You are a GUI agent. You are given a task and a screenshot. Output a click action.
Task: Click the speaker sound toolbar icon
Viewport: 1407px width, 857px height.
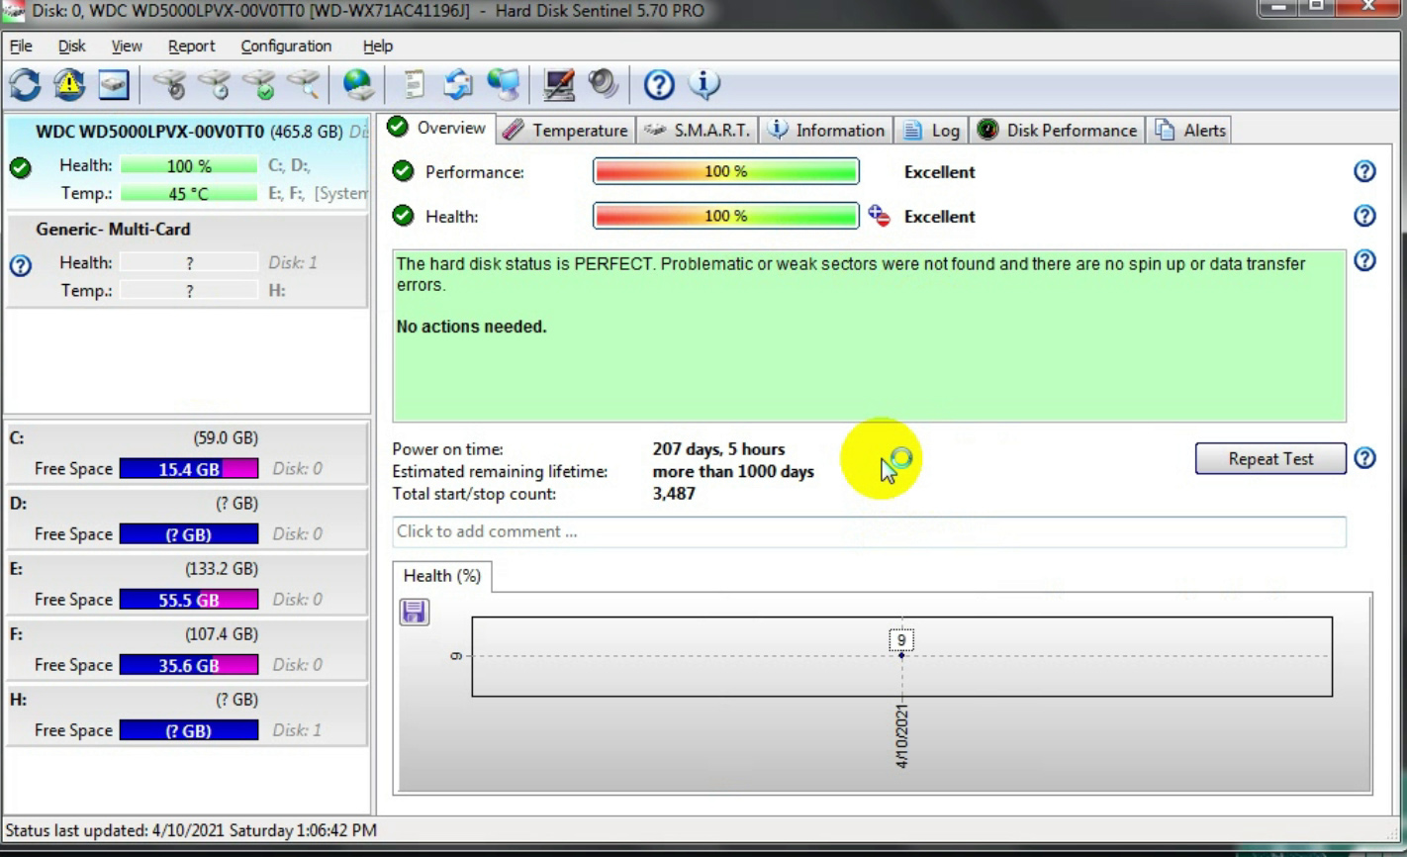[x=603, y=85]
